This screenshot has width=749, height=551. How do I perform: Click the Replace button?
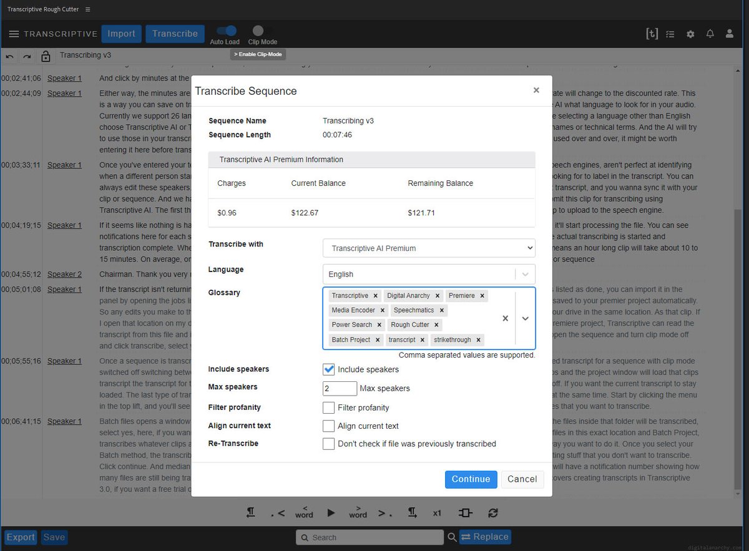485,537
